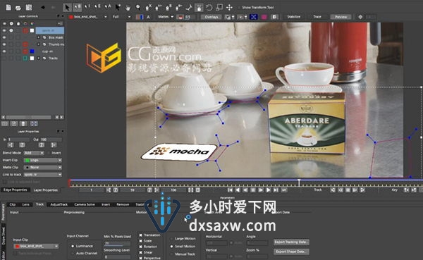This screenshot has height=260, width=423.
Task: Click the first Key control button
Action: [406, 190]
